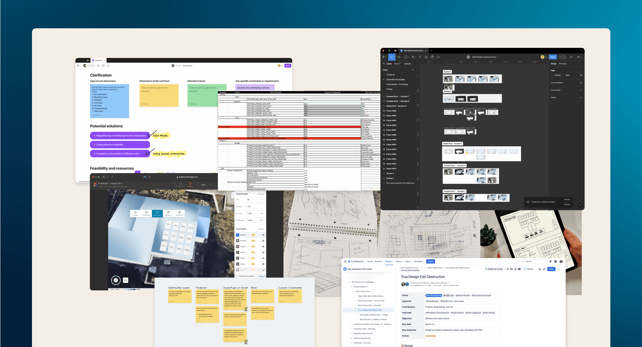Click the Confluence notifications icon
The height and width of the screenshot is (347, 642).
(x=550, y=261)
